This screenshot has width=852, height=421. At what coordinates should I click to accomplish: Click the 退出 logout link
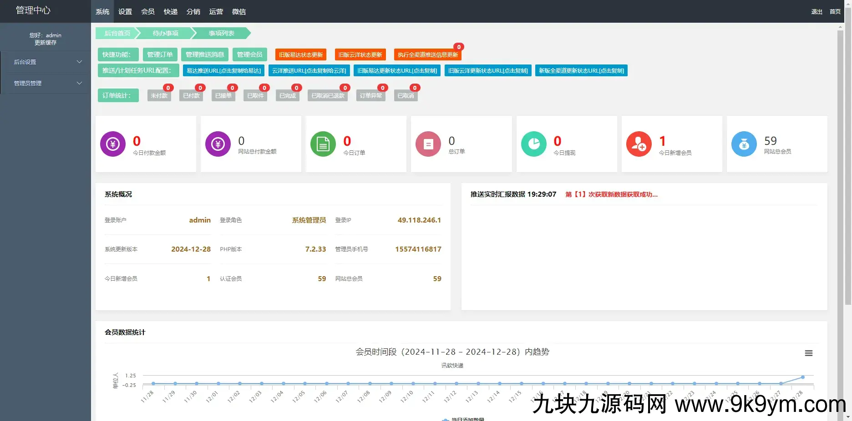pos(816,12)
